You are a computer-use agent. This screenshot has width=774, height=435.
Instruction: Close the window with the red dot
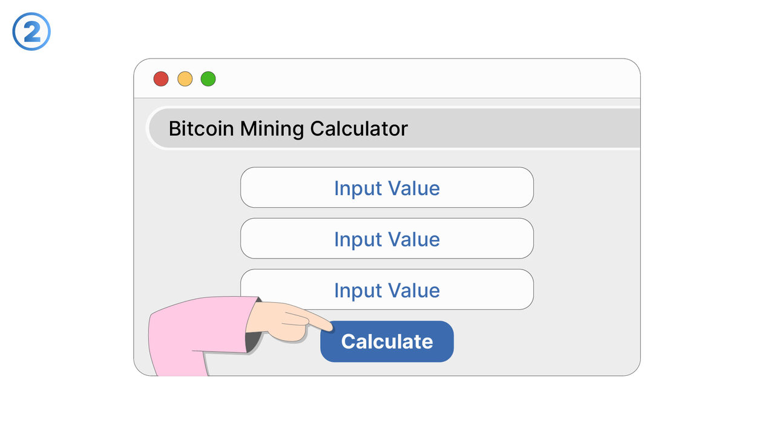click(x=160, y=79)
